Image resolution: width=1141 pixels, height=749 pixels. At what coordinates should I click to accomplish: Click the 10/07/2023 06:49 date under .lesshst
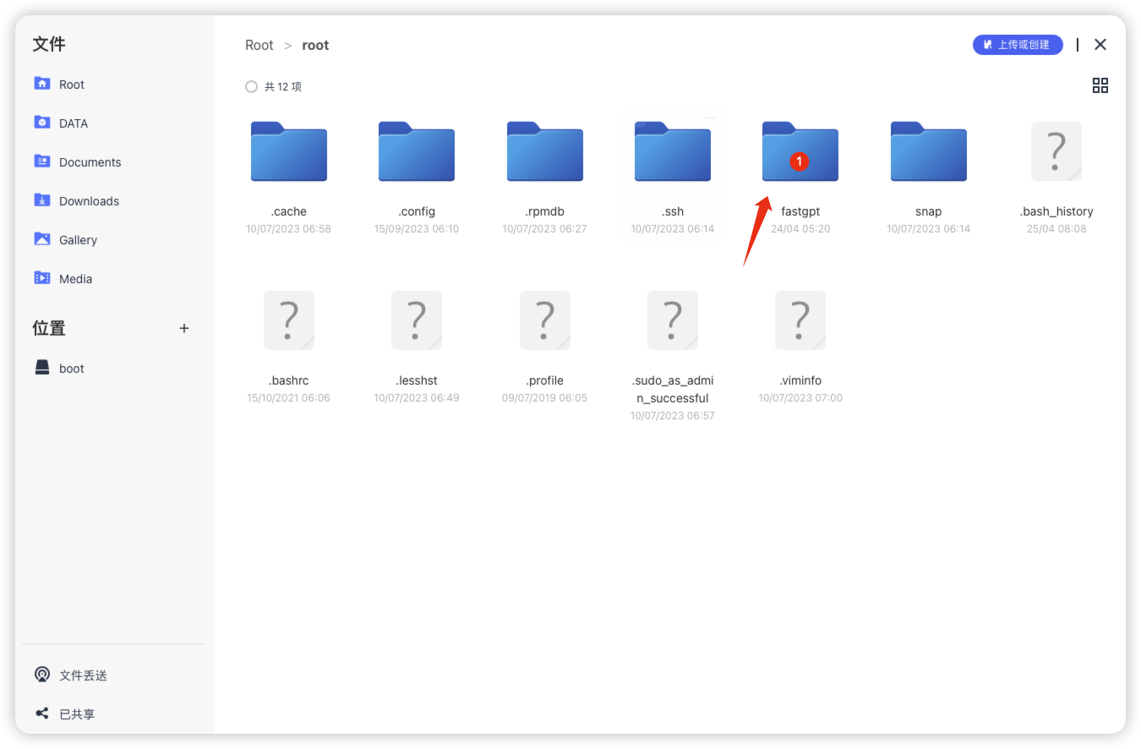click(417, 398)
